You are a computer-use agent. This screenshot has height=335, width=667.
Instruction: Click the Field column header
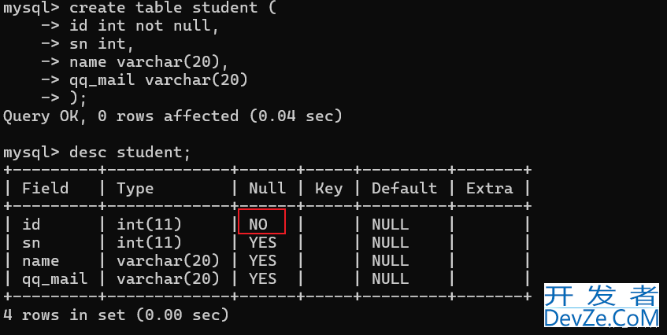click(45, 188)
